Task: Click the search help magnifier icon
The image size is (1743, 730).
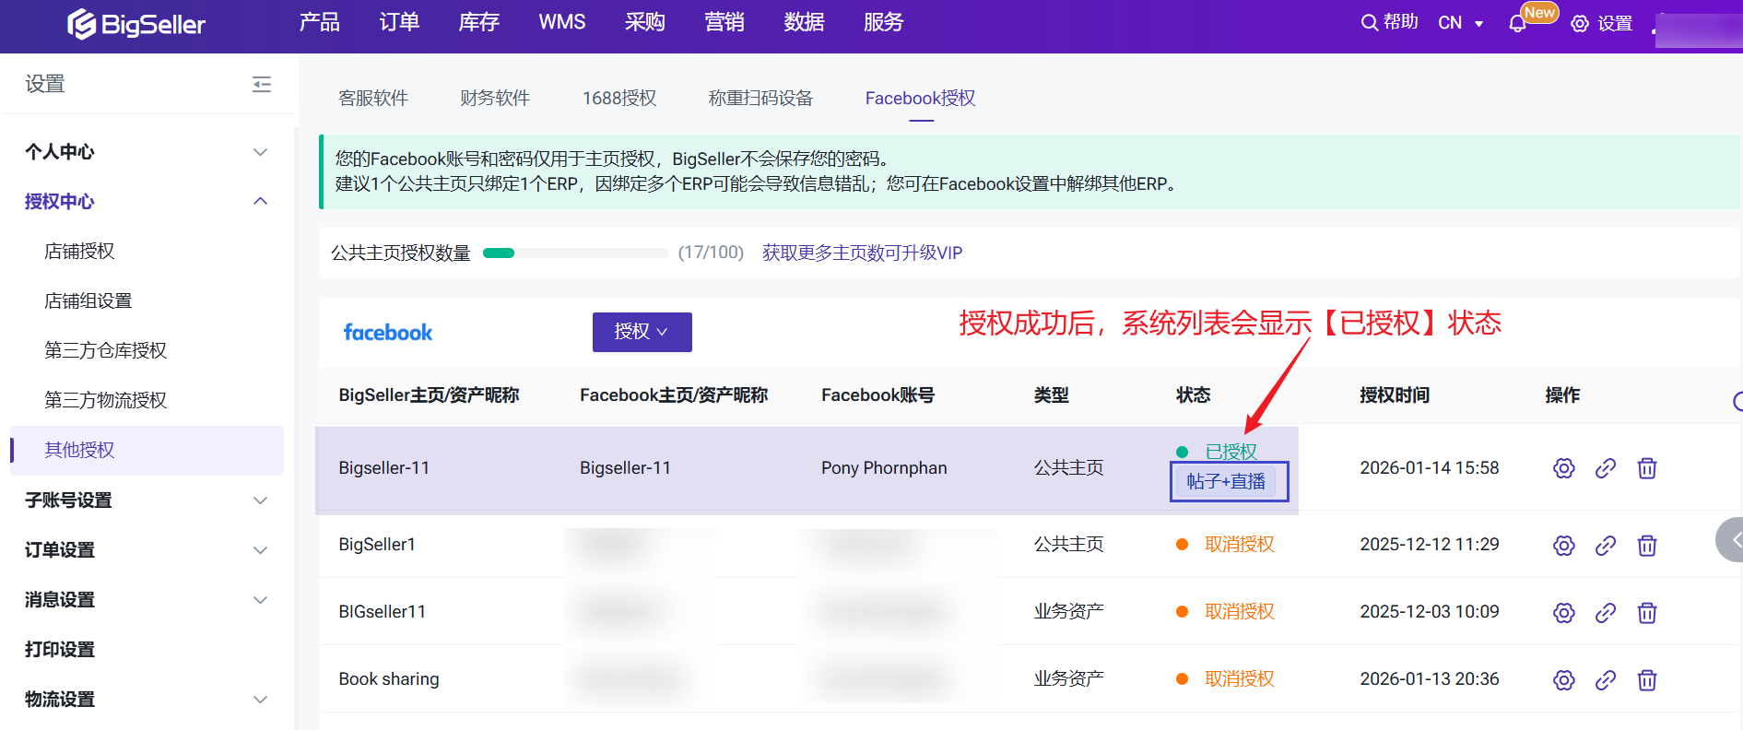Action: [1370, 23]
